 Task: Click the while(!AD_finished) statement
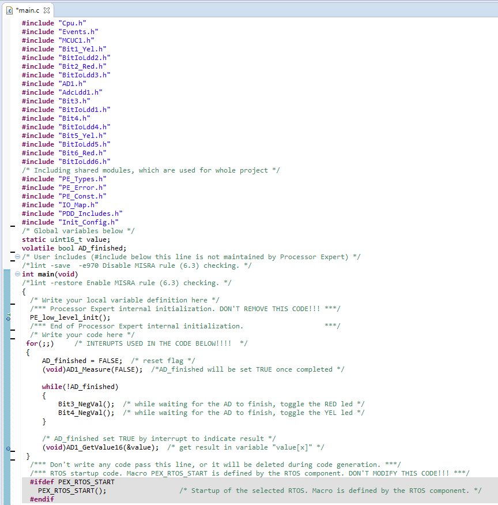[80, 387]
